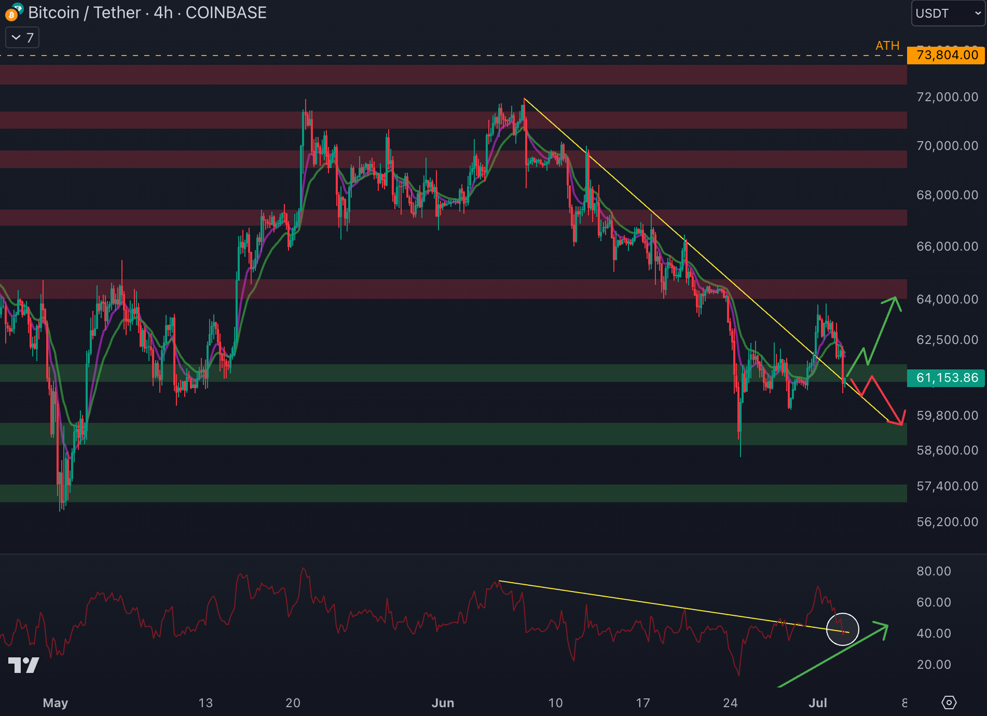Screen dimensions: 987x716
Task: Click the 4h interval in the chart title
Action: click(x=163, y=12)
